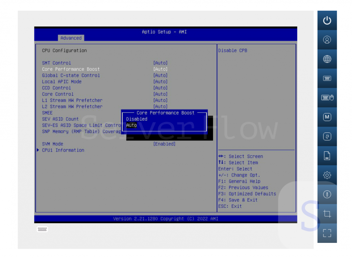Open SMT Control Auto value dropdown

point(160,63)
